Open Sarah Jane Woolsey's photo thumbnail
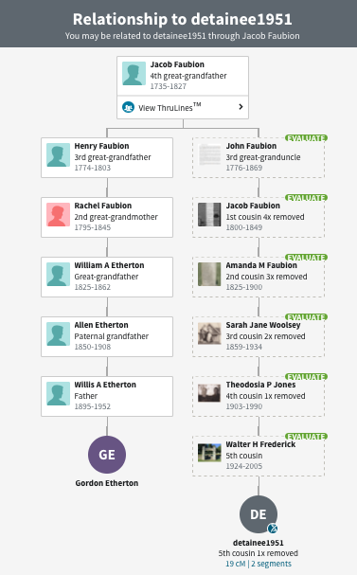Viewport: 357px width, 575px height. tap(209, 333)
